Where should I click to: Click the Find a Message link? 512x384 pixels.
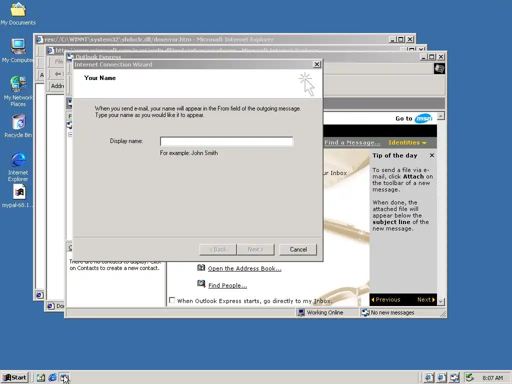(352, 142)
